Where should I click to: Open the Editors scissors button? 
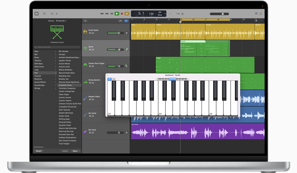(57, 14)
